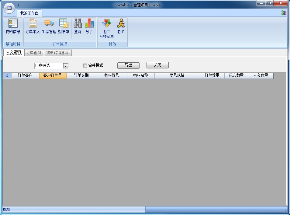Expand the 厂家筛选 dropdown list
Image resolution: width=290 pixels, height=215 pixels.
coord(66,66)
